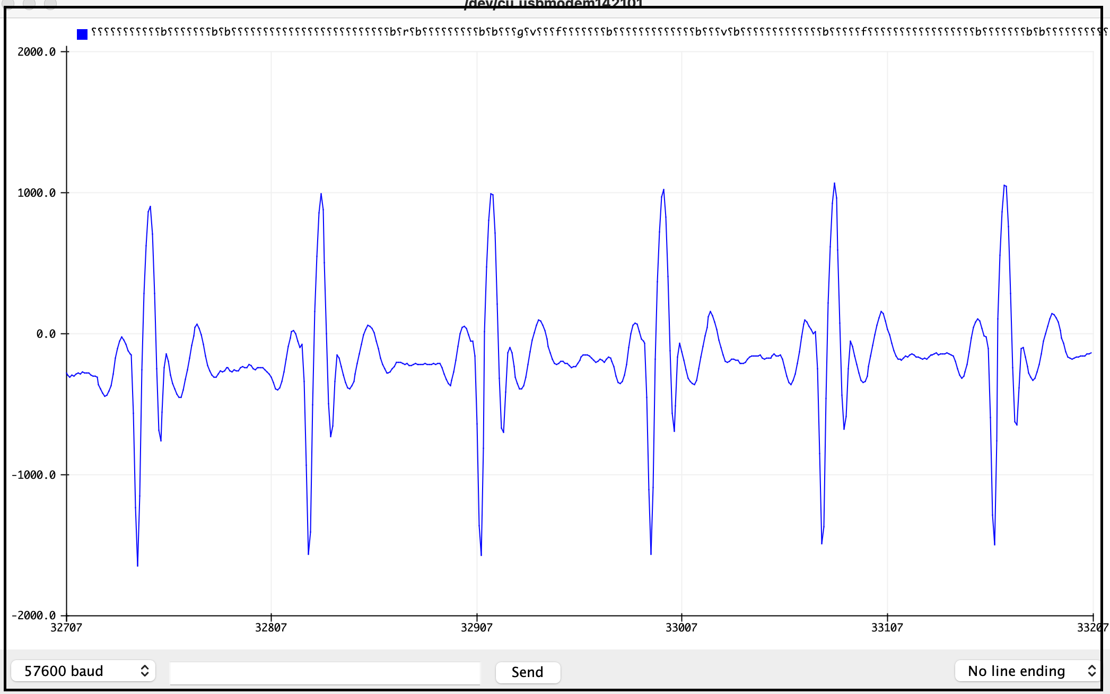Click the -1000.0 y-axis label

pyautogui.click(x=33, y=475)
